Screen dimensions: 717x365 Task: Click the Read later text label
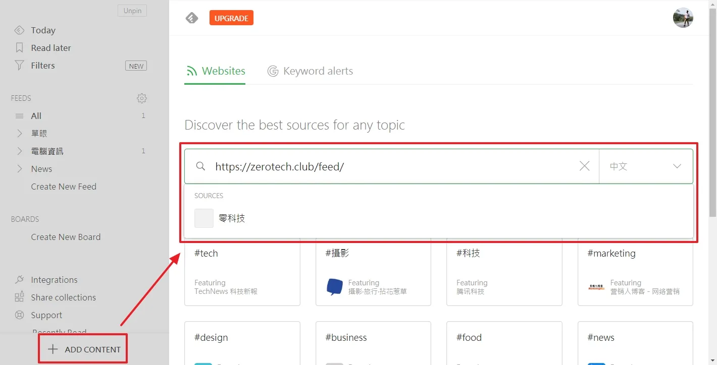coord(51,48)
